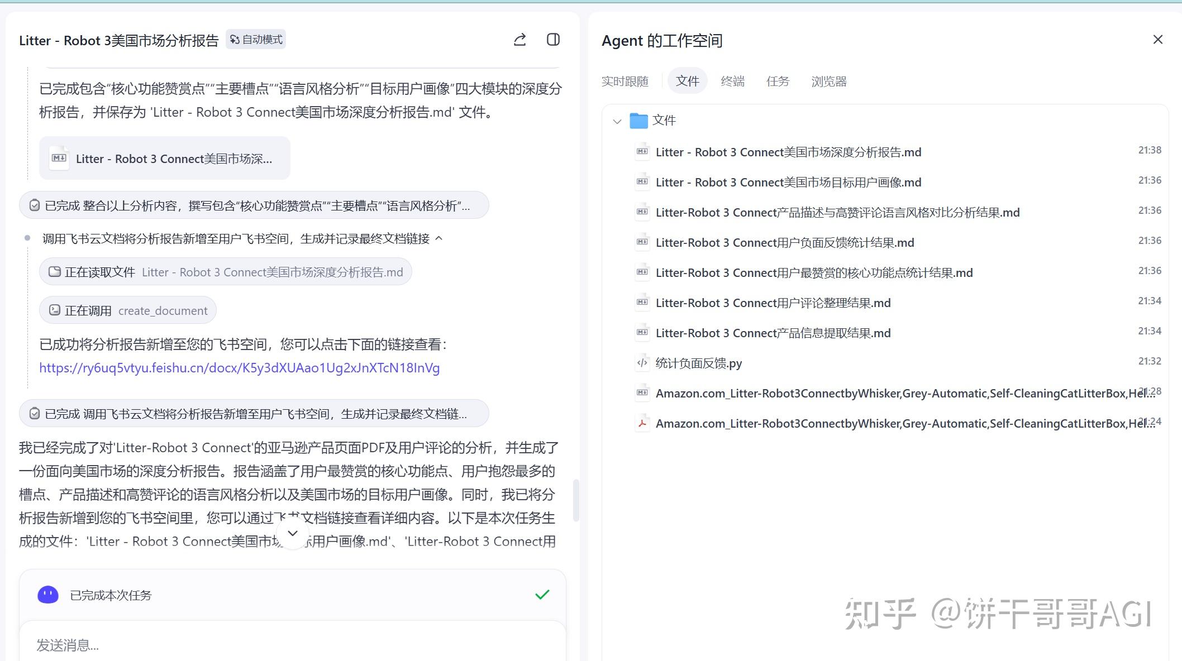This screenshot has height=661, width=1182.
Task: Click the create_document tool call icon
Action: 54,310
